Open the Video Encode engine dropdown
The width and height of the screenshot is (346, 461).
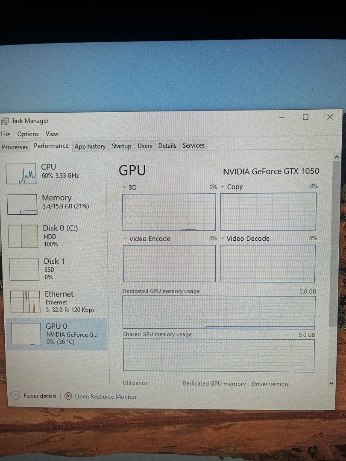click(x=125, y=239)
